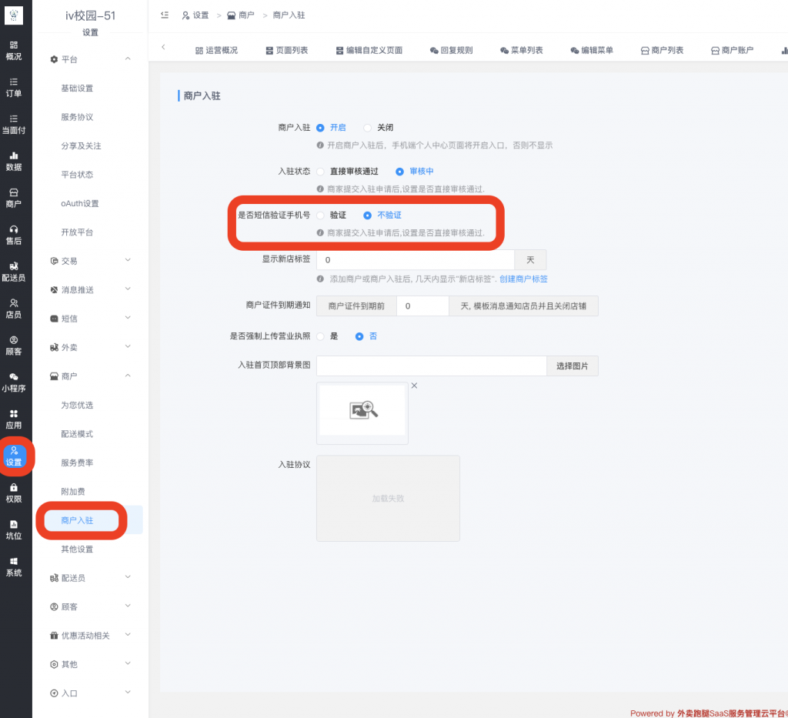Open the 售后 after-sales section

pyautogui.click(x=15, y=236)
